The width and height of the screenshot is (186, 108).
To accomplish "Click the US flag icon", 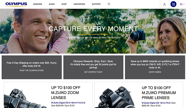I will click(181, 4).
